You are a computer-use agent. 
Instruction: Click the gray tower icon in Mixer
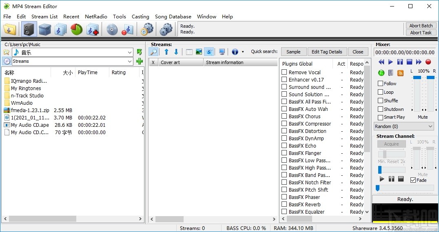click(x=391, y=73)
